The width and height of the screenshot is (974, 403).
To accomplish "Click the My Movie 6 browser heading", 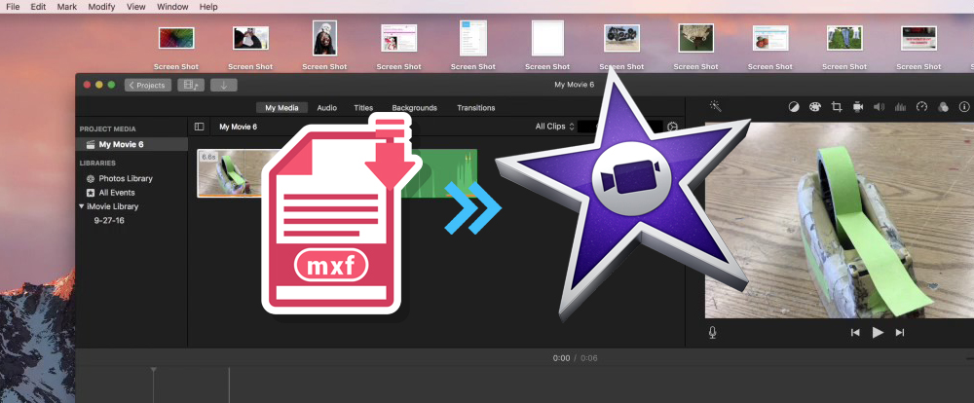I will click(238, 127).
